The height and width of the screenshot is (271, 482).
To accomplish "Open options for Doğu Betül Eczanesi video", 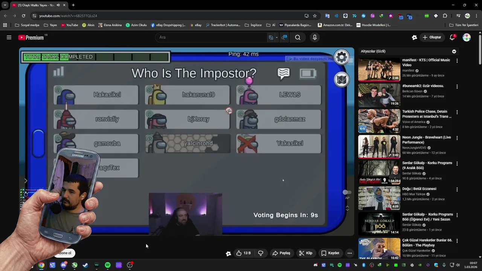I will point(457,190).
